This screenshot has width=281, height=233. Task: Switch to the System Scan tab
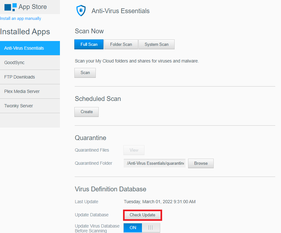click(x=156, y=44)
